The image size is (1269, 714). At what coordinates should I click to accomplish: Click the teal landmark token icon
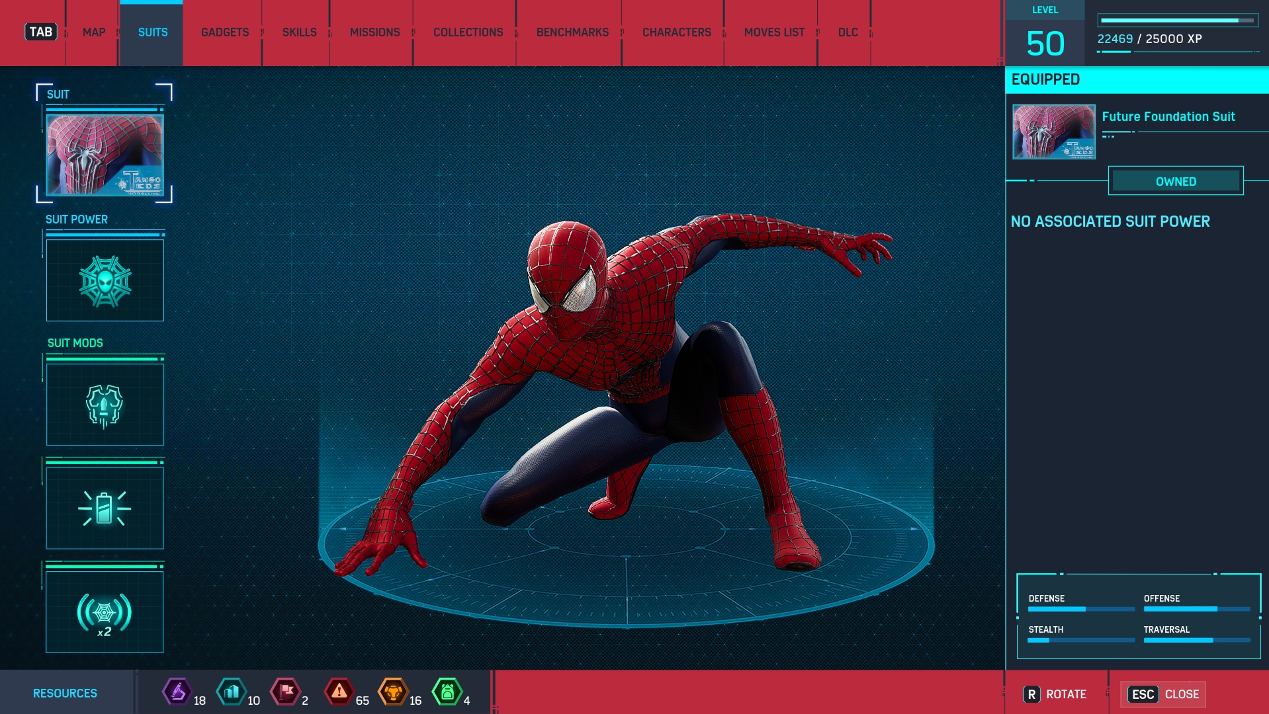tap(232, 692)
